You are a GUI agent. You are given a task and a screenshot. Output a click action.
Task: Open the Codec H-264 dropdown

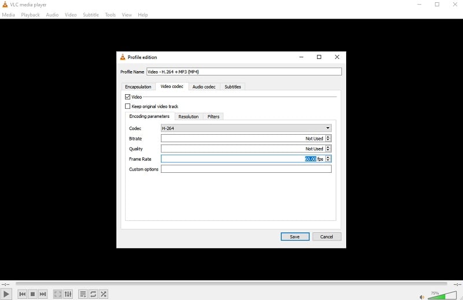(x=246, y=128)
